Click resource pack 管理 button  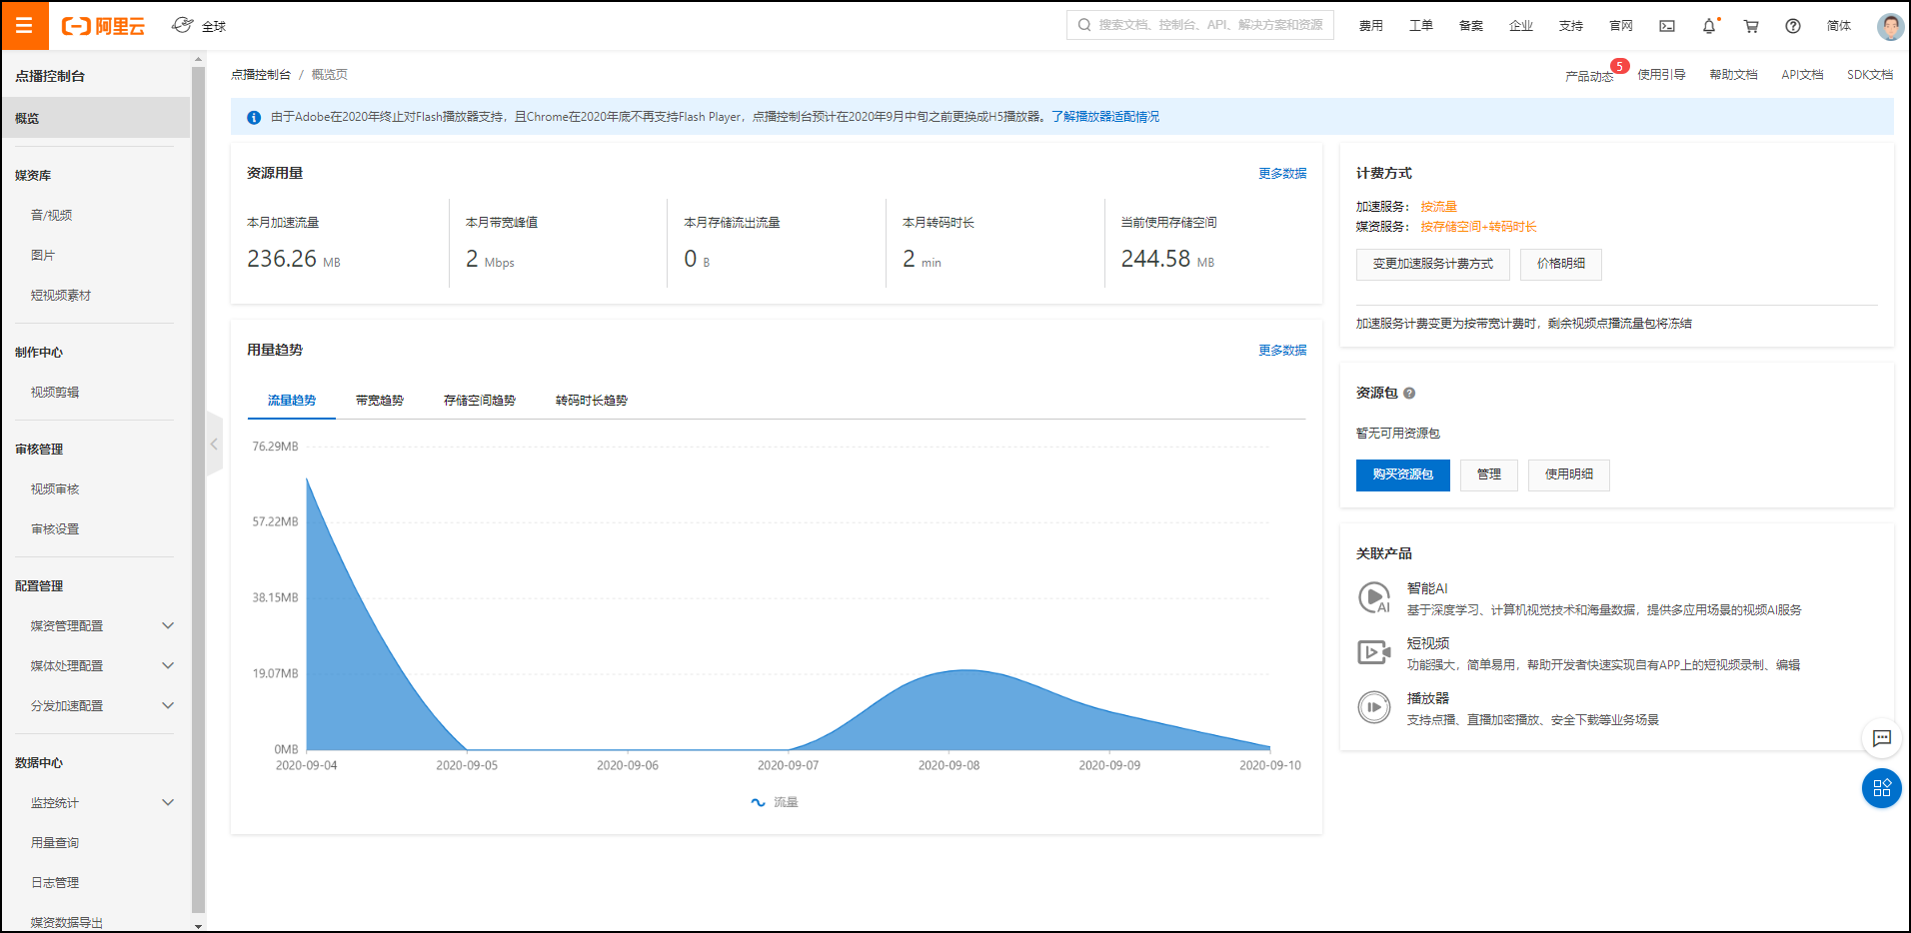[x=1489, y=474]
